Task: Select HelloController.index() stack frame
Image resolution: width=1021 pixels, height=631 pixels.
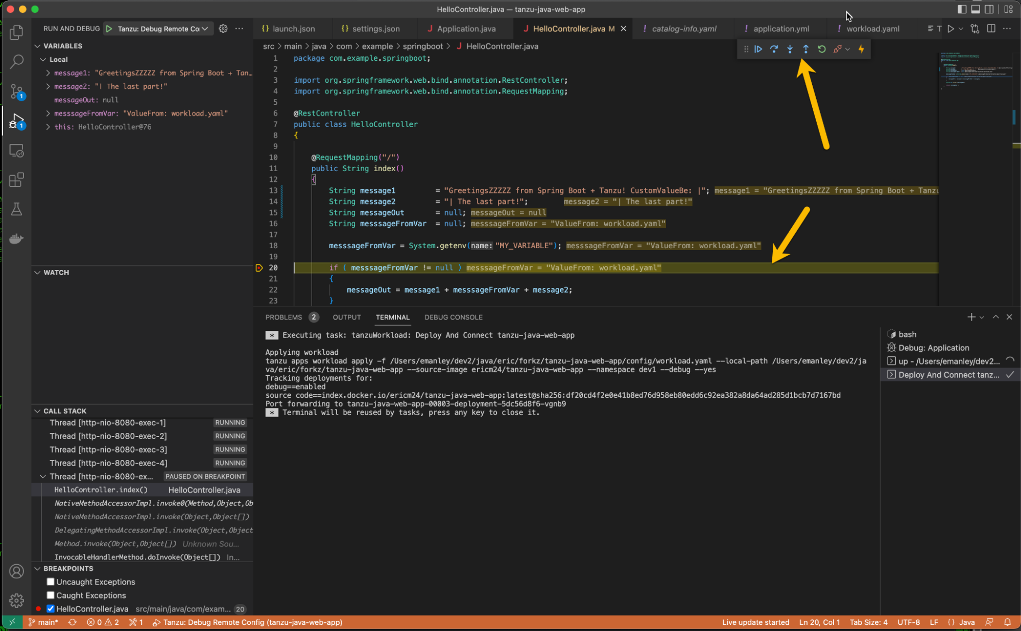Action: [x=143, y=490]
